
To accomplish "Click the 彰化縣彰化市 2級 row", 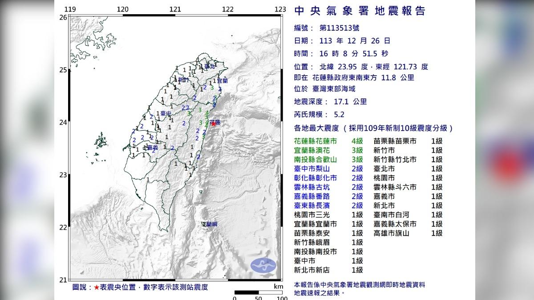I will click(x=328, y=178).
